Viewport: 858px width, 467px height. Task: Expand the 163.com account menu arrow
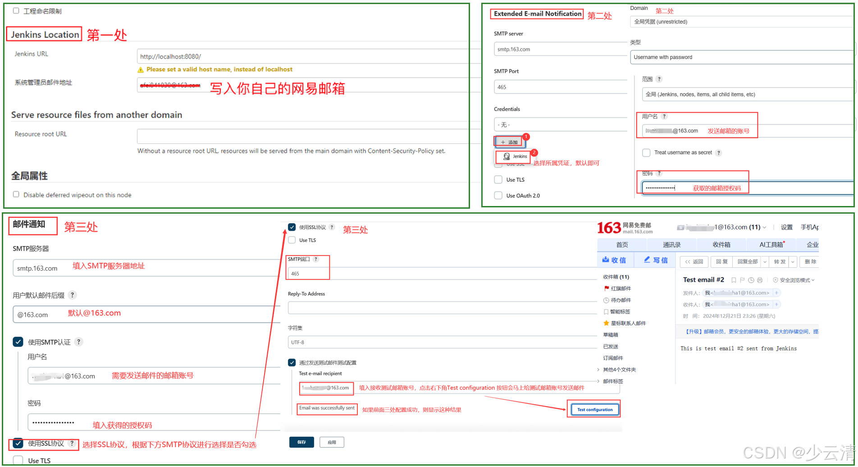(764, 227)
